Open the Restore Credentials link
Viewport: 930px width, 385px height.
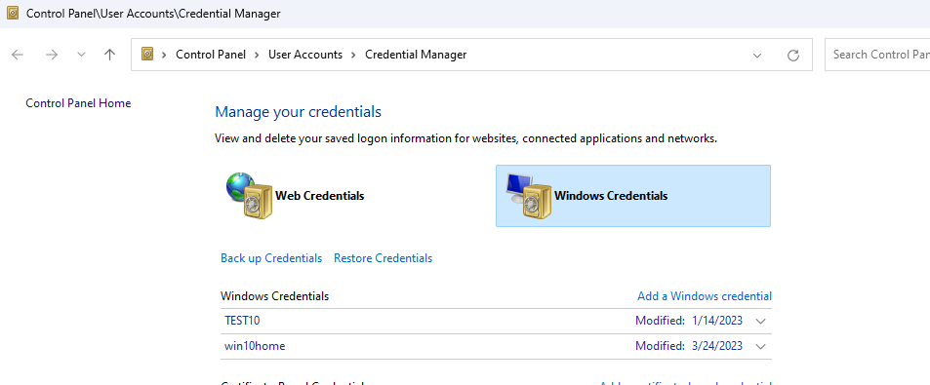[x=384, y=258]
